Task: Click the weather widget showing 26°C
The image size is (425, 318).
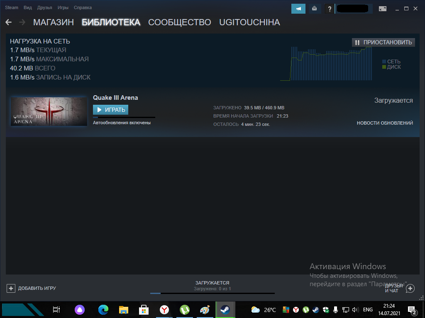Action: point(264,310)
